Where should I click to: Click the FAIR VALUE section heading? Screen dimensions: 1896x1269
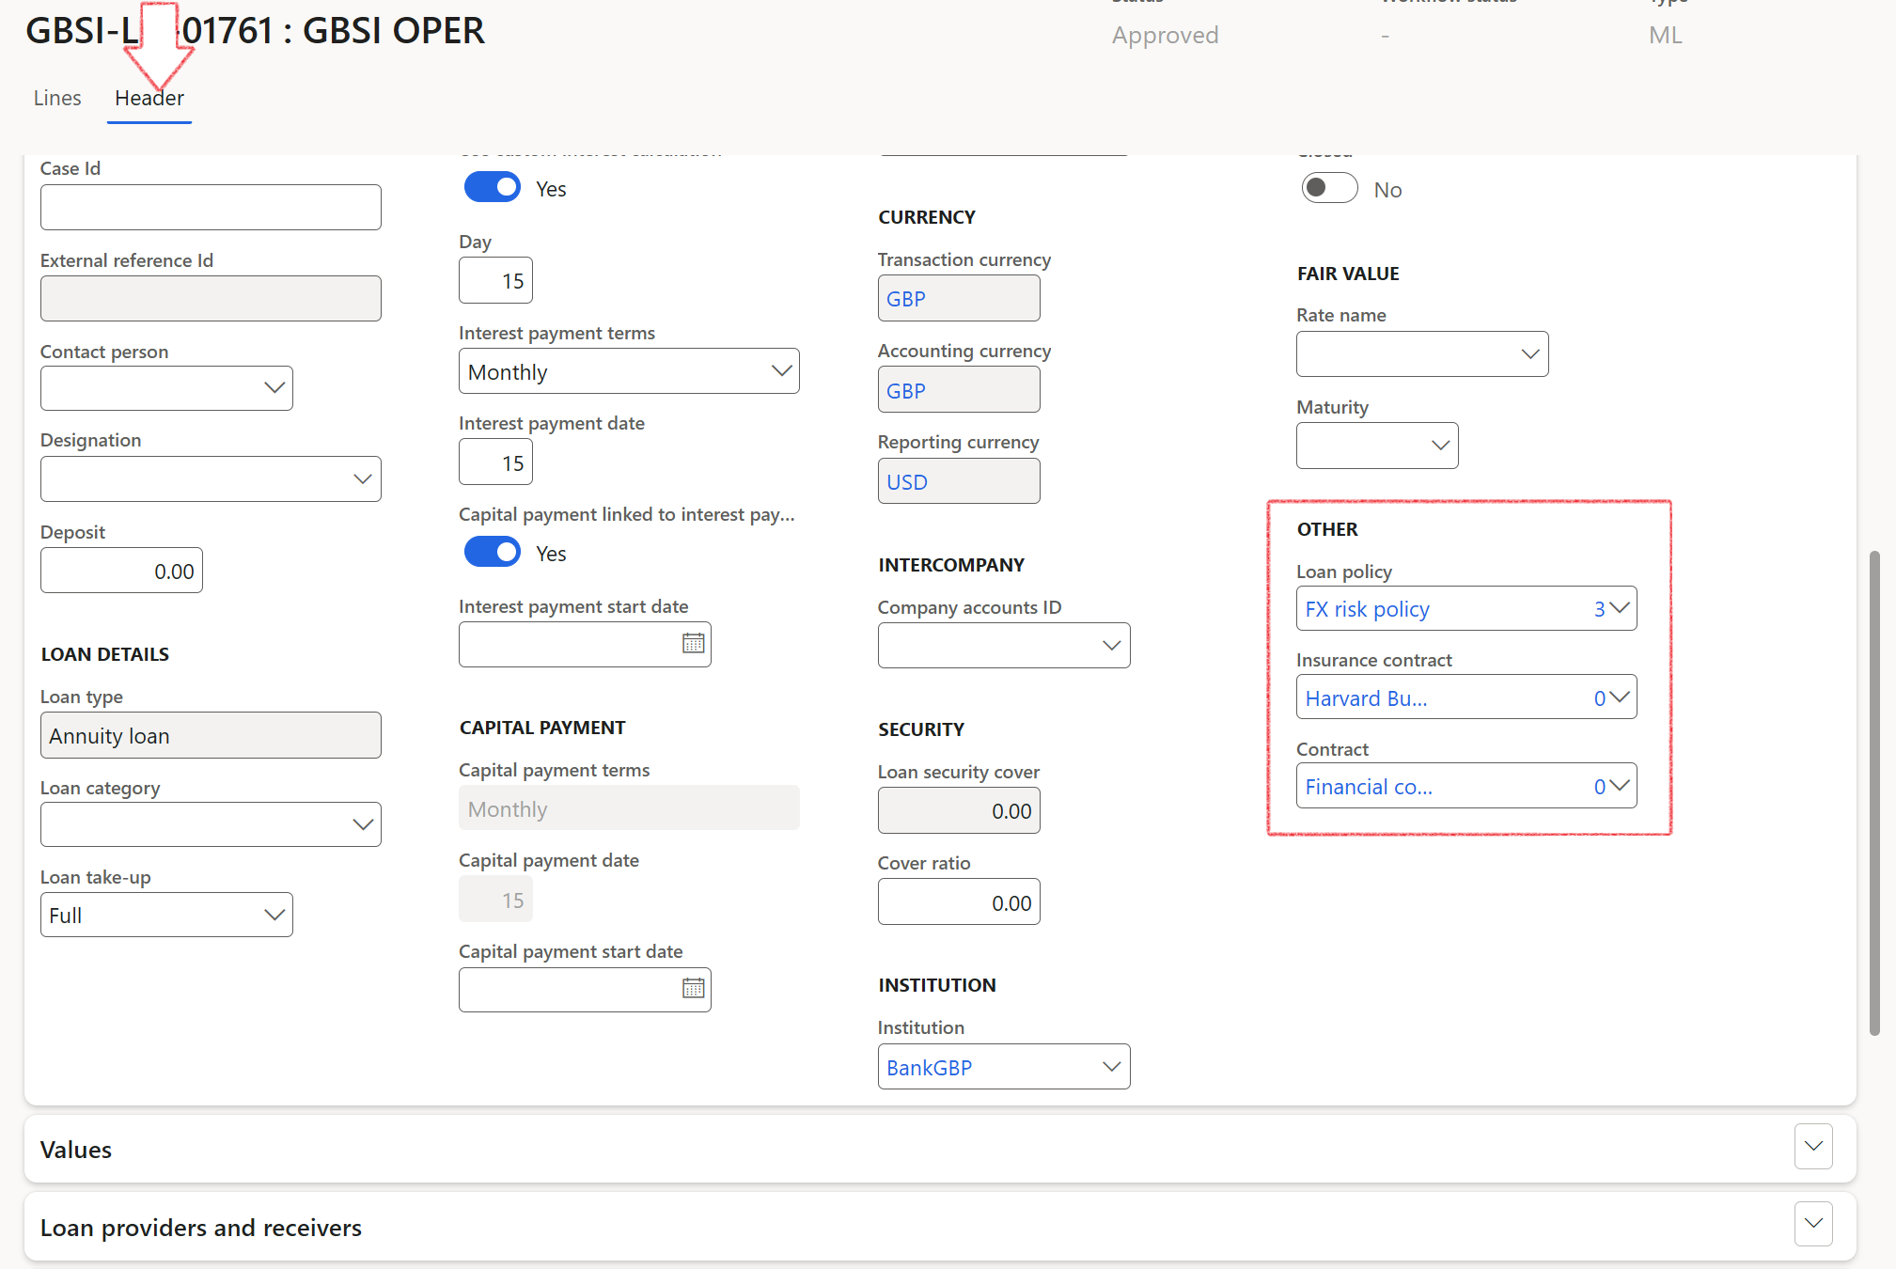click(x=1348, y=274)
